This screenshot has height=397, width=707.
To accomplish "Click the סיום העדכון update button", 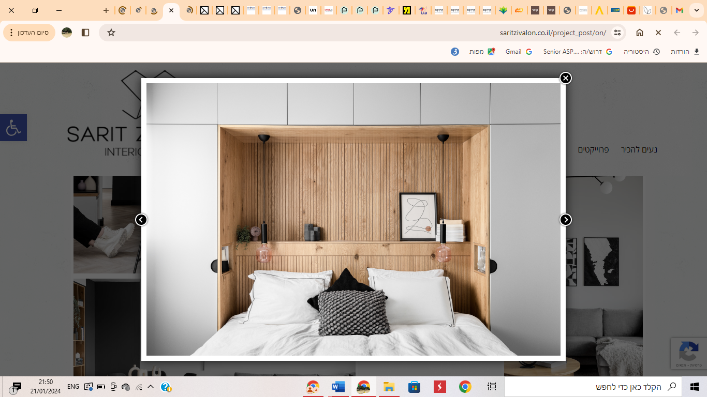I will click(29, 33).
